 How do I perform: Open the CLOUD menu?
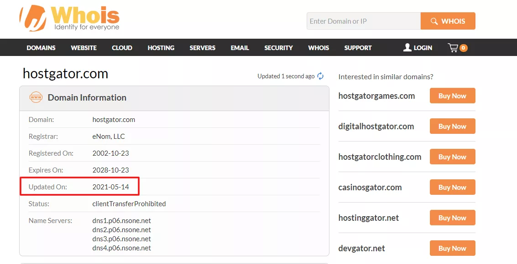122,48
